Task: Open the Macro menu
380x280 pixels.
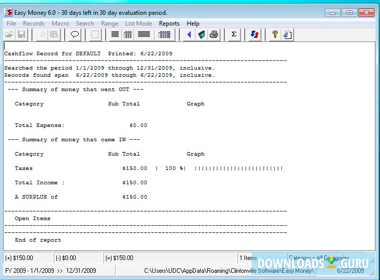Action: [60, 24]
